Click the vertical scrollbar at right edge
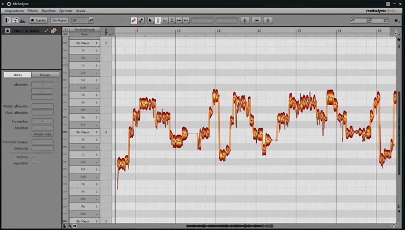 pos(399,133)
